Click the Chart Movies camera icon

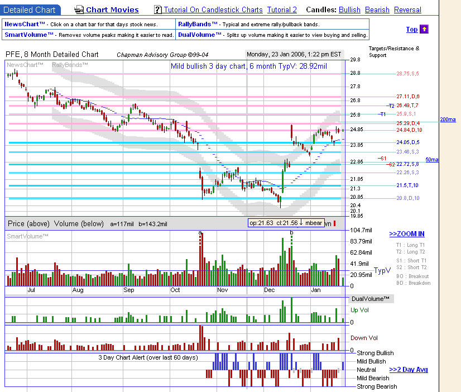coord(79,10)
